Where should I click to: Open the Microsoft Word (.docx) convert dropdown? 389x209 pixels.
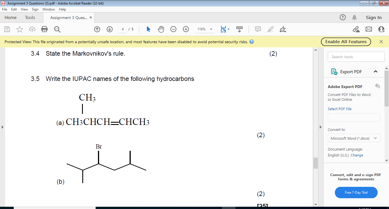354,138
